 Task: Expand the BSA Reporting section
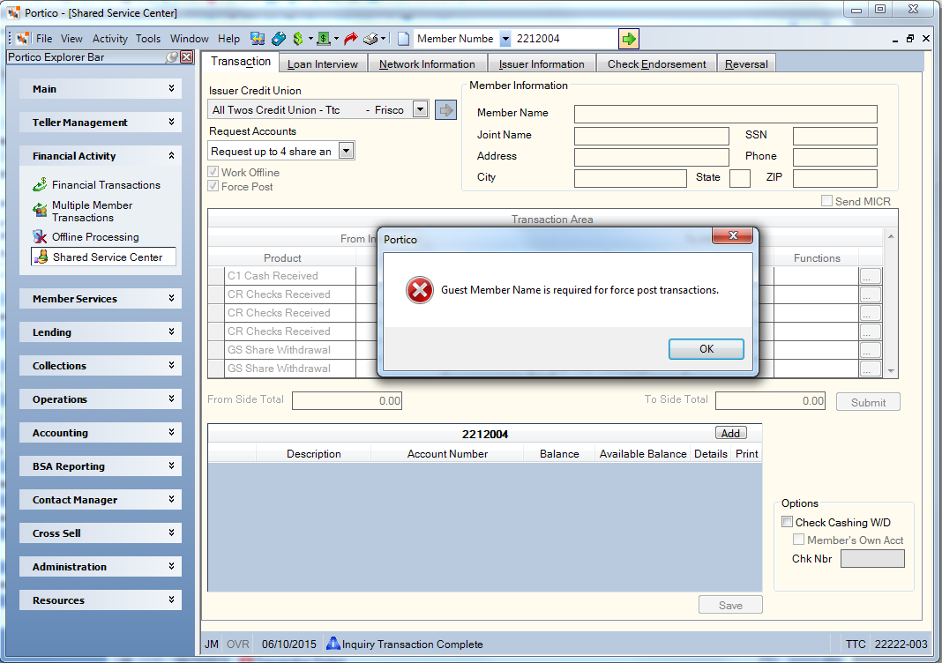[x=101, y=466]
